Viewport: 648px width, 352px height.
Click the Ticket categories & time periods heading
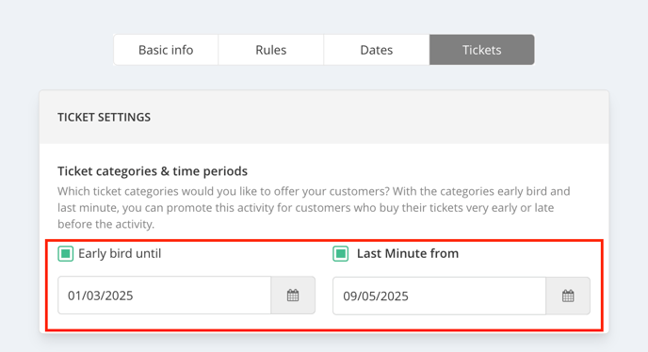coord(153,171)
